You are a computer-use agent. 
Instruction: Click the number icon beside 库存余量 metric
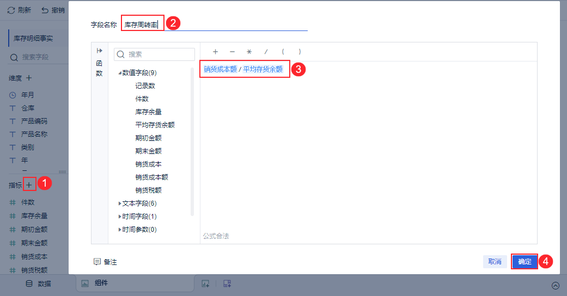tap(13, 216)
